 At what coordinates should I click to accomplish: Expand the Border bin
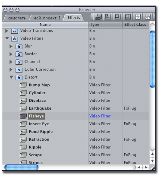click(x=11, y=54)
